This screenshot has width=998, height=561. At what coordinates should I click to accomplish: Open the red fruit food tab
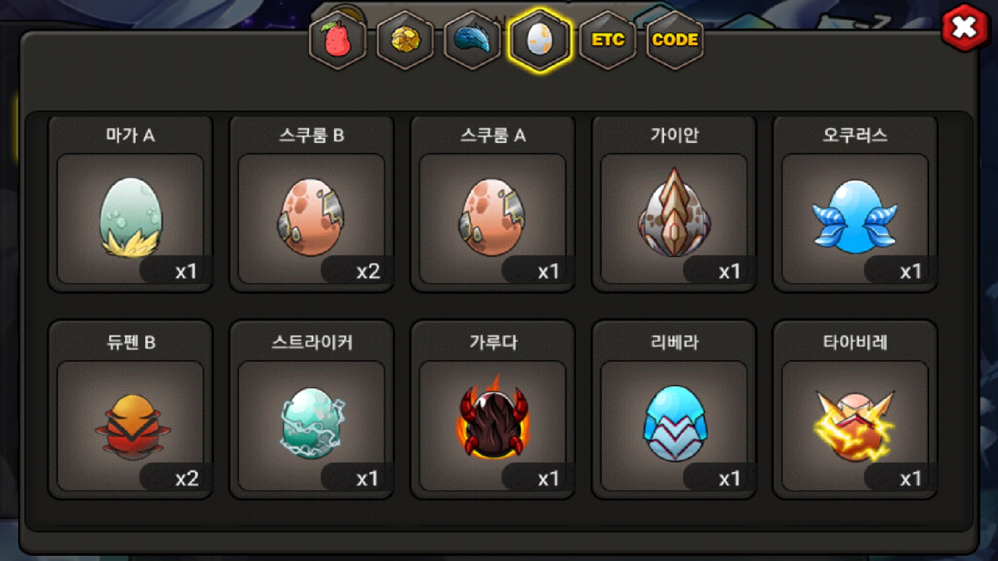pos(338,41)
